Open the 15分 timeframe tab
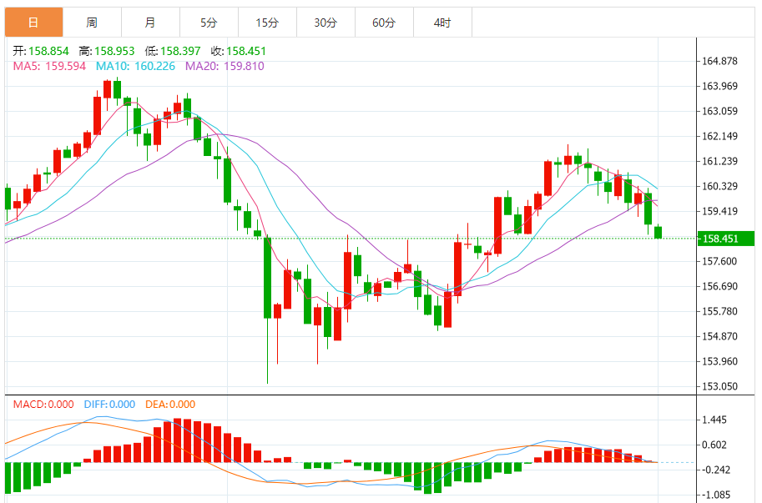This screenshot has height=503, width=762. pos(267,23)
